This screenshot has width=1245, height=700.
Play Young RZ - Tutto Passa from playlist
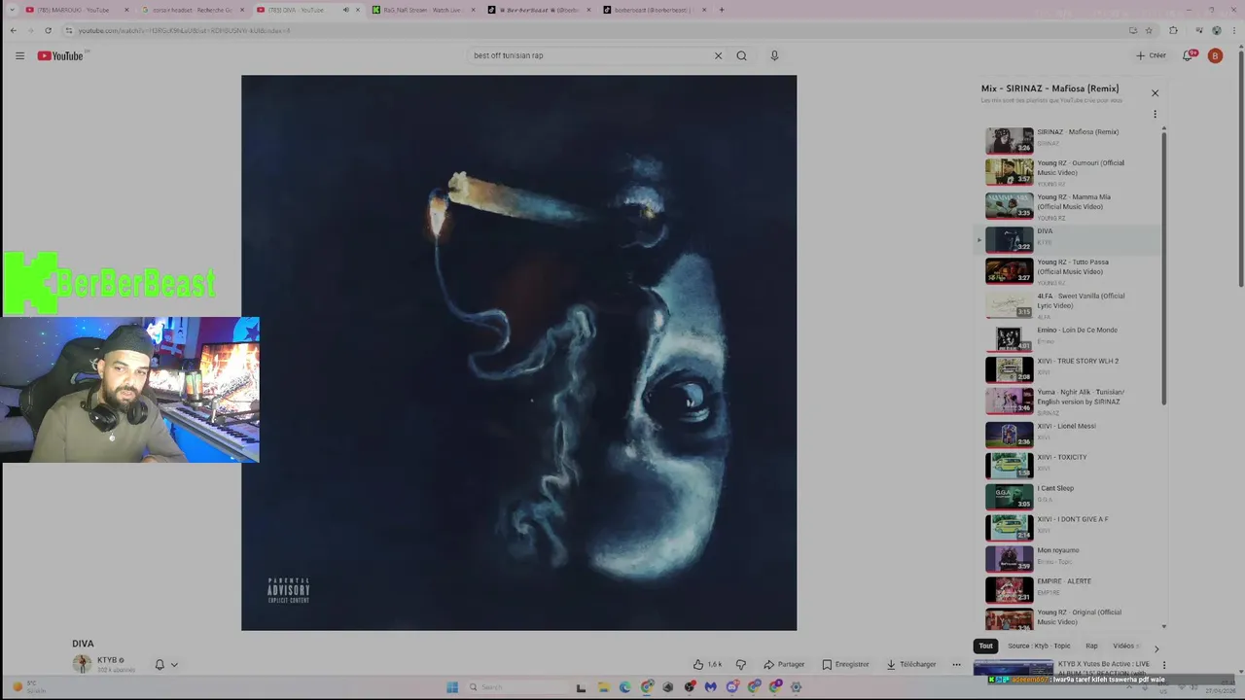click(x=1070, y=270)
